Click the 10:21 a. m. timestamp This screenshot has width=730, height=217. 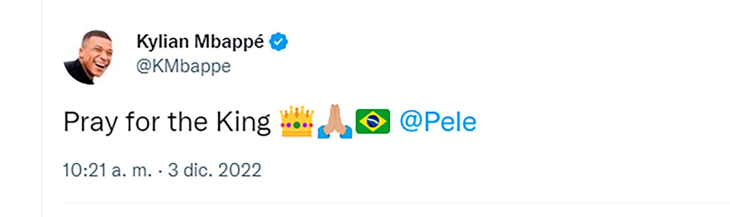[107, 170]
